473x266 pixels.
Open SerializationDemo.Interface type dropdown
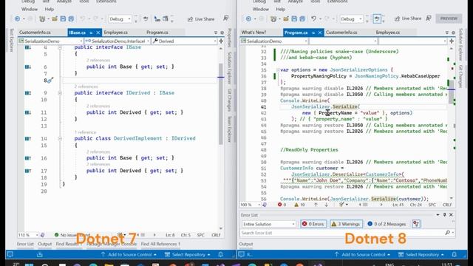117,41
